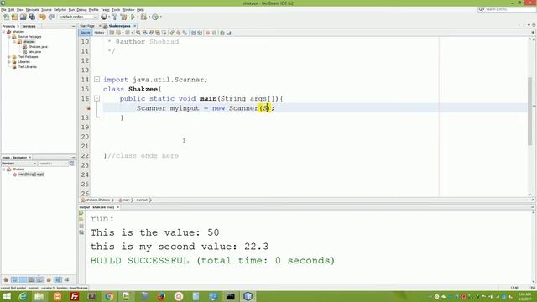Click Clean and Build Project icon
This screenshot has width=537, height=302.
[x=123, y=17]
